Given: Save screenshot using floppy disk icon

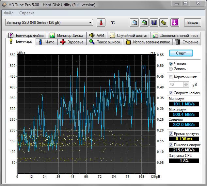Looking at the screenshot, I should click(154, 23).
